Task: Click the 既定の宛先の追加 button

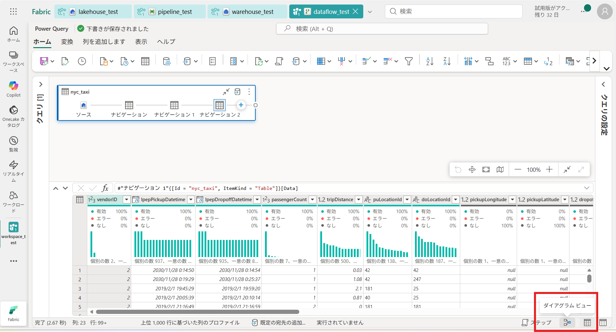Action: tap(279, 322)
